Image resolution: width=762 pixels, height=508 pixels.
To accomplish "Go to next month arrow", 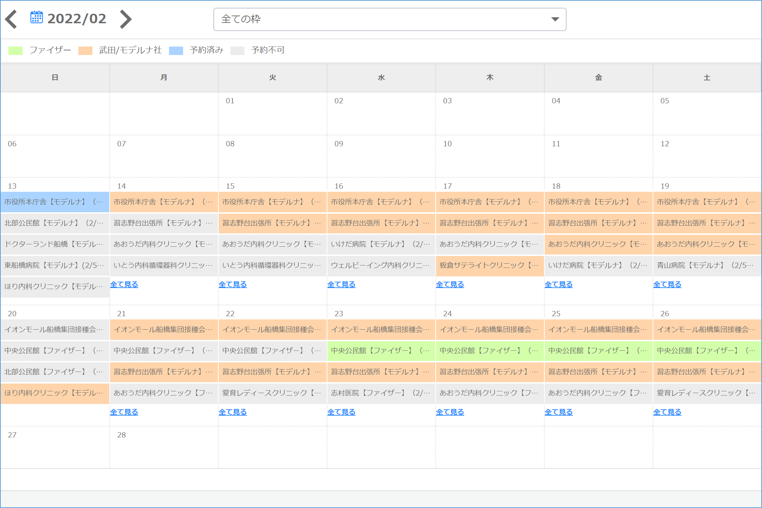I will (x=126, y=19).
